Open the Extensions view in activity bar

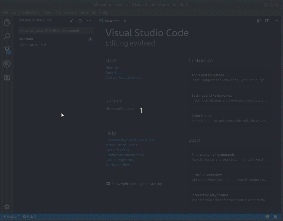(x=7, y=78)
